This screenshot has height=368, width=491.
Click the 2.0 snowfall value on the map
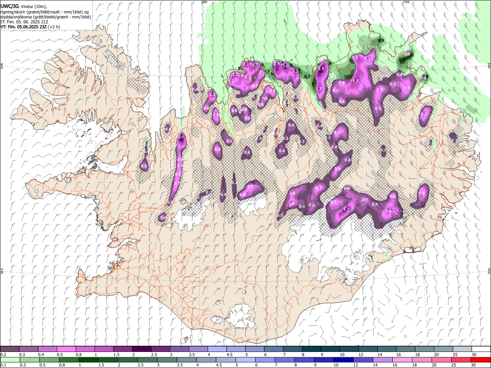213,94
